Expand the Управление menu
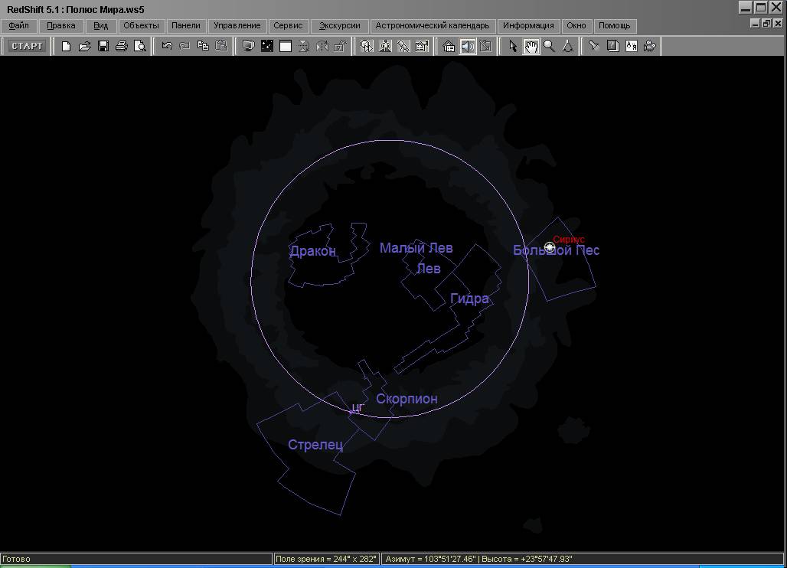787x568 pixels. point(237,25)
